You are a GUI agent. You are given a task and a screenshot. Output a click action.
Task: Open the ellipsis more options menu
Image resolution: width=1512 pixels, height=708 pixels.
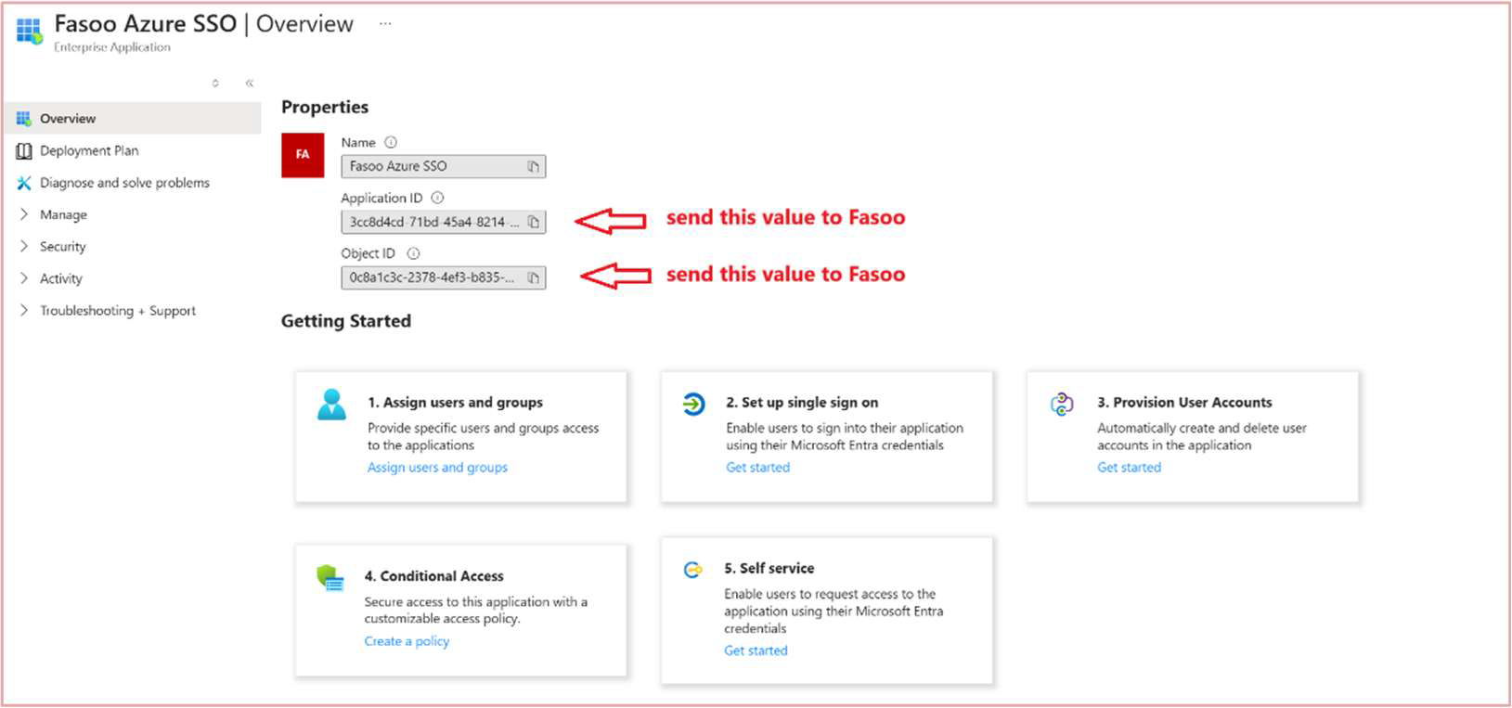(x=385, y=24)
